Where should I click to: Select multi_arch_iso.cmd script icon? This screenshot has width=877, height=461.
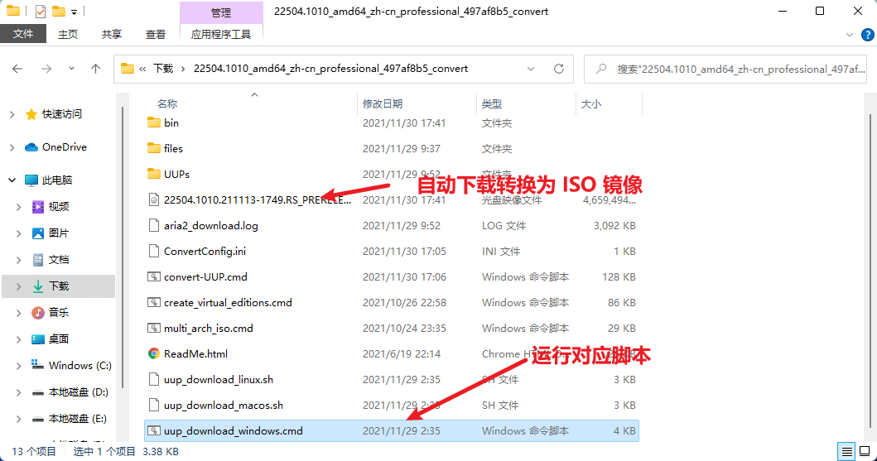click(x=154, y=328)
